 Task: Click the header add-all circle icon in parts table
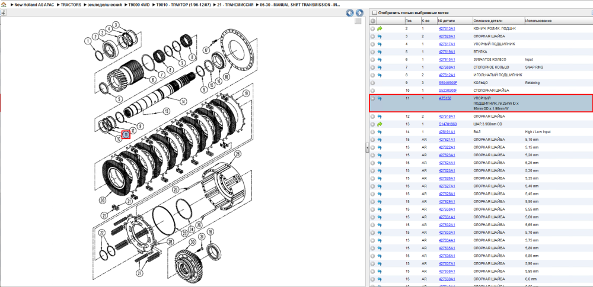coord(373,21)
